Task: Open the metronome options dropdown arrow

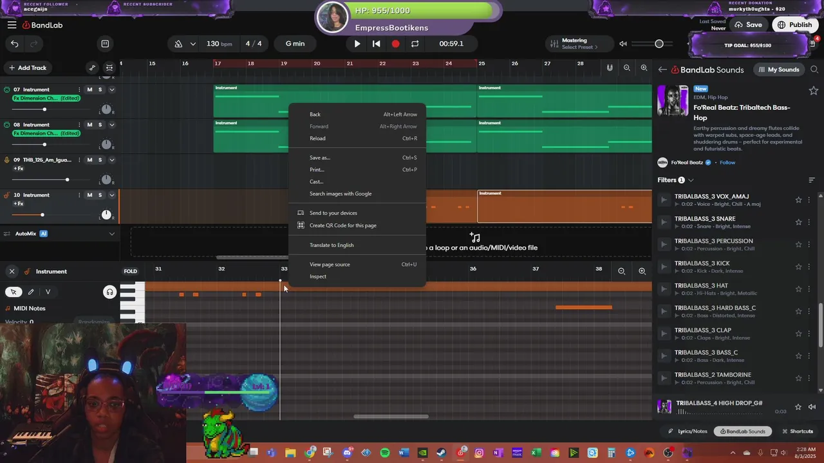Action: 192,44
